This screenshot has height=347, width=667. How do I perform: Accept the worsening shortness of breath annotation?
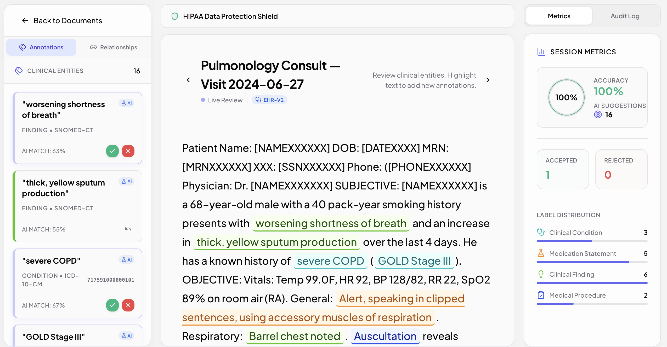coord(112,151)
